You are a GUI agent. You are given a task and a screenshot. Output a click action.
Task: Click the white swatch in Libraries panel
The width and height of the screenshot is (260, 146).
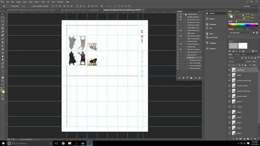click(x=243, y=46)
